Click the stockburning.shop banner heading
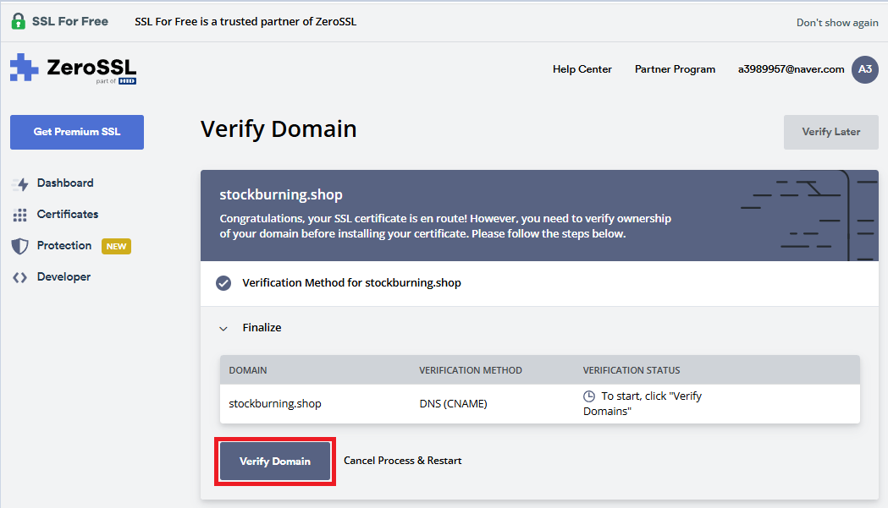The image size is (888, 508). [x=281, y=194]
